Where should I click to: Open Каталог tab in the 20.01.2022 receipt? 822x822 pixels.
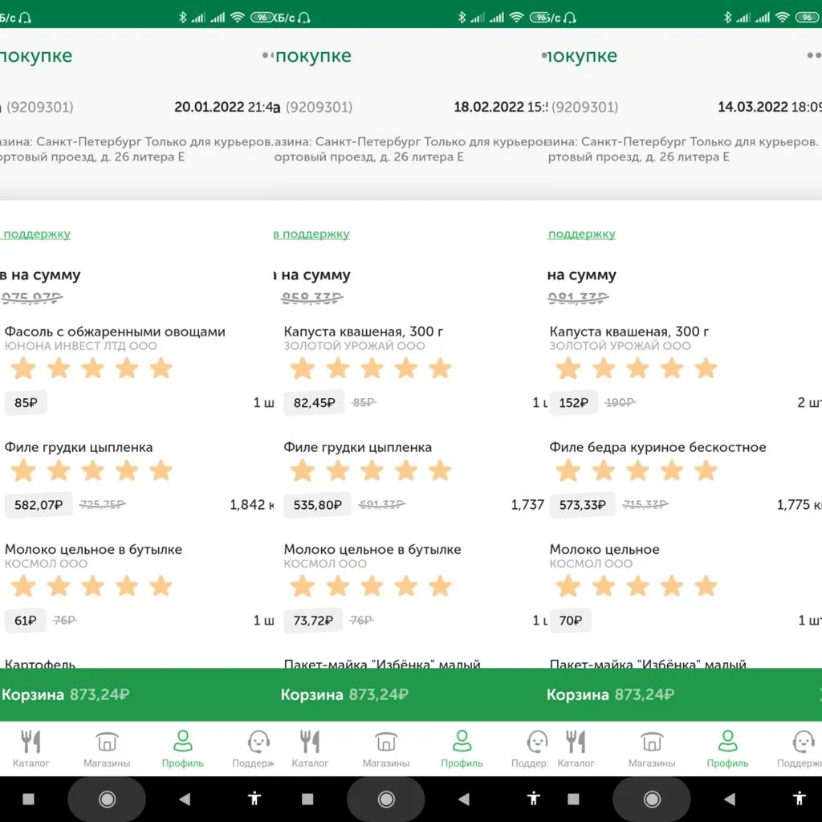tap(31, 748)
